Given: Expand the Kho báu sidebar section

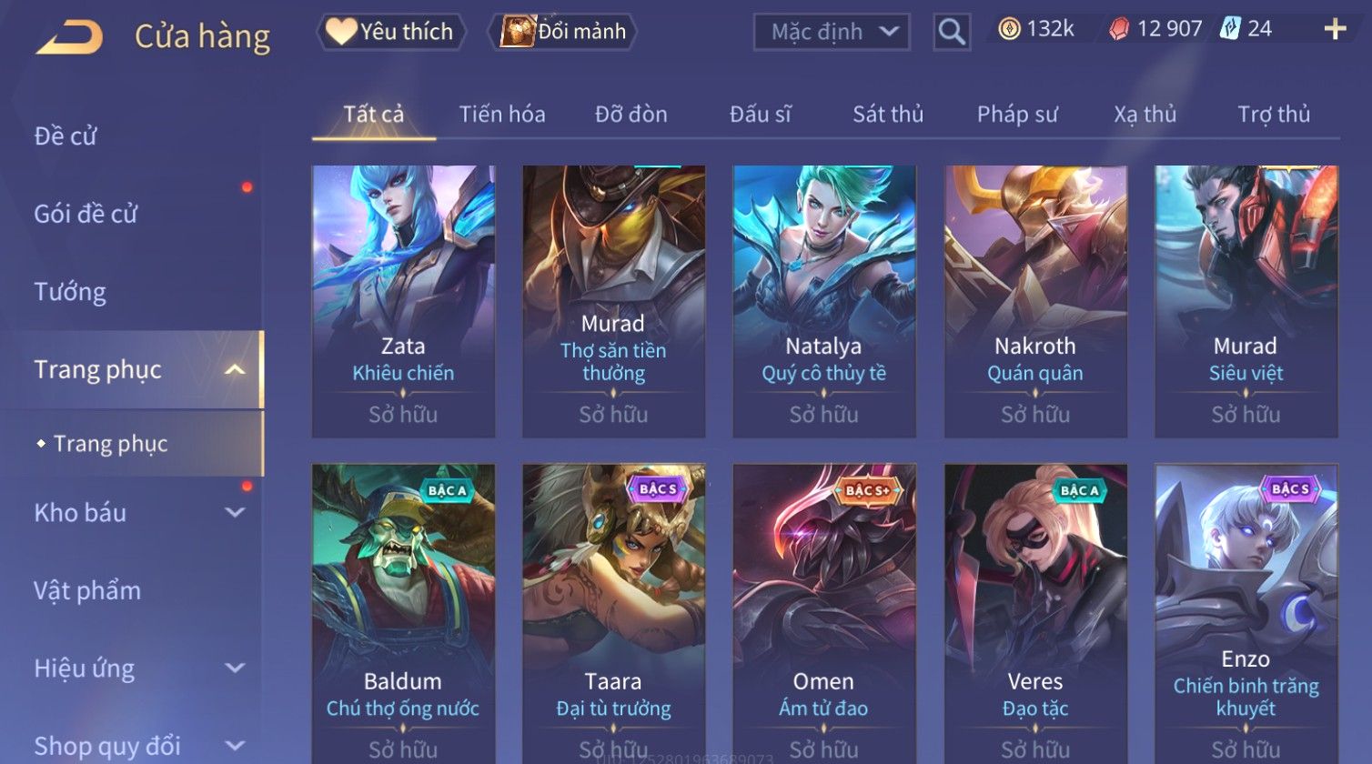Looking at the screenshot, I should point(235,512).
